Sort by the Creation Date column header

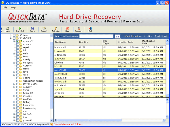[x=129, y=42]
